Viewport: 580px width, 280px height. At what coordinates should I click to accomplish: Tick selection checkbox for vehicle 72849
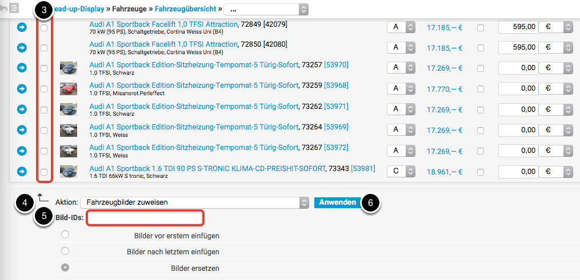pyautogui.click(x=44, y=27)
